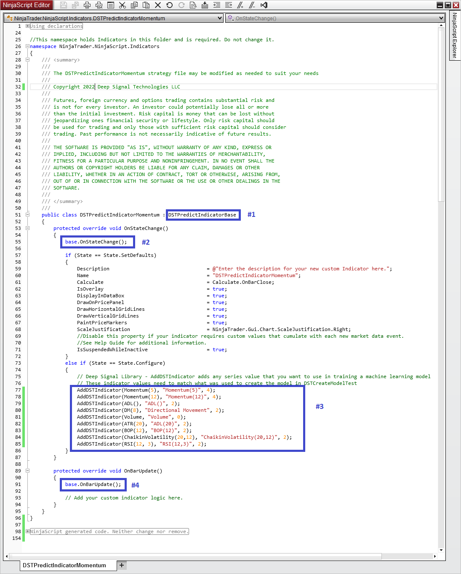Collapse the DSTPredictIndicatorMomentum class at line 51
Image resolution: width=461 pixels, height=574 pixels.
coord(27,215)
